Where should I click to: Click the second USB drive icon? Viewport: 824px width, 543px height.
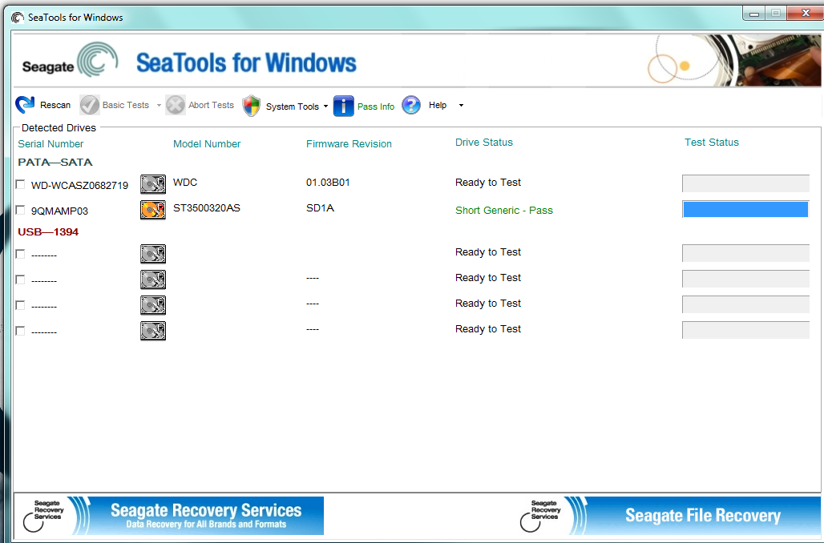click(153, 280)
